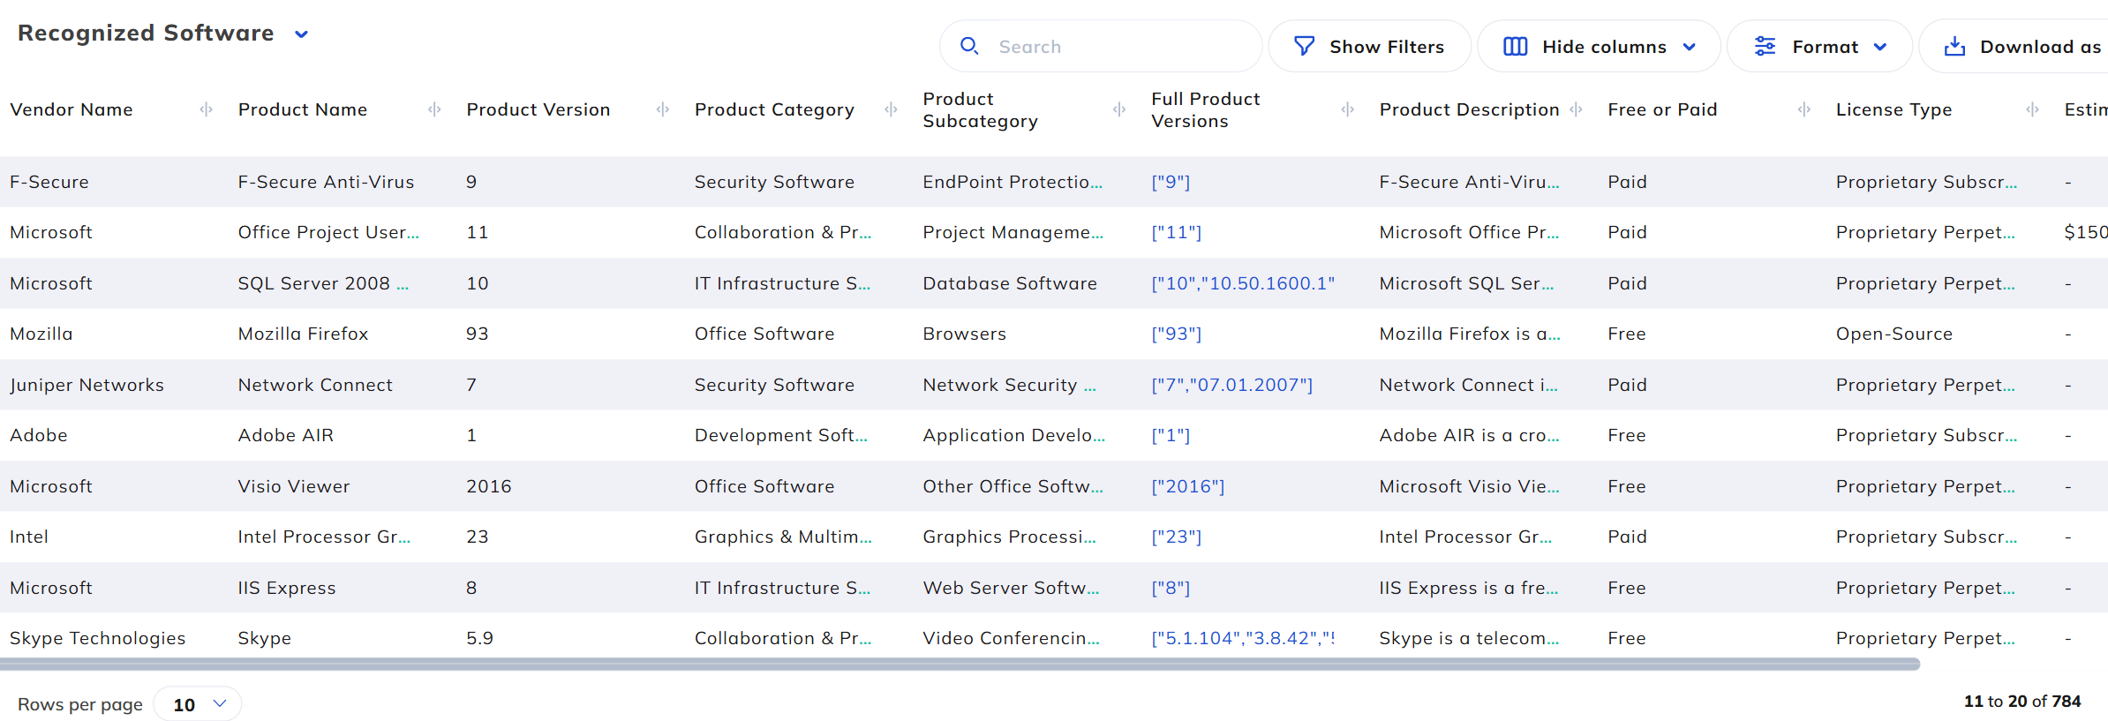Click the Adobe AIR product cell
Screen dimensions: 2108x721
pos(286,435)
